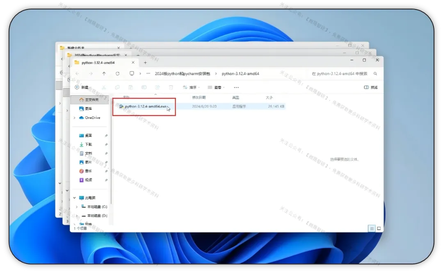Open 桌面 Desktop quick access item
This screenshot has width=443, height=273.
(x=86, y=136)
